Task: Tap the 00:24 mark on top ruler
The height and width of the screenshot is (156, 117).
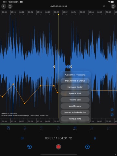Action: pos(31,12)
